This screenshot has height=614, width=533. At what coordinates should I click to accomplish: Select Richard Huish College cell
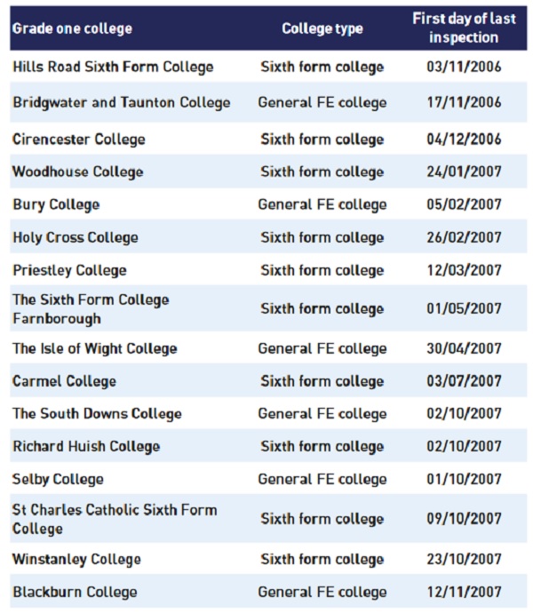[86, 447]
